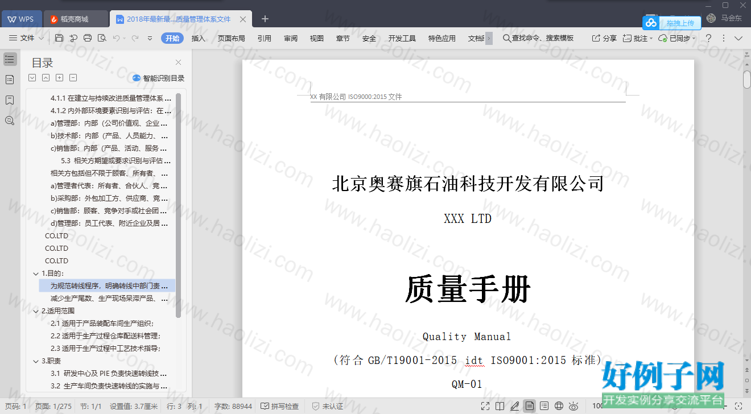751x414 pixels.
Task: Click the 分享 share button
Action: (605, 38)
